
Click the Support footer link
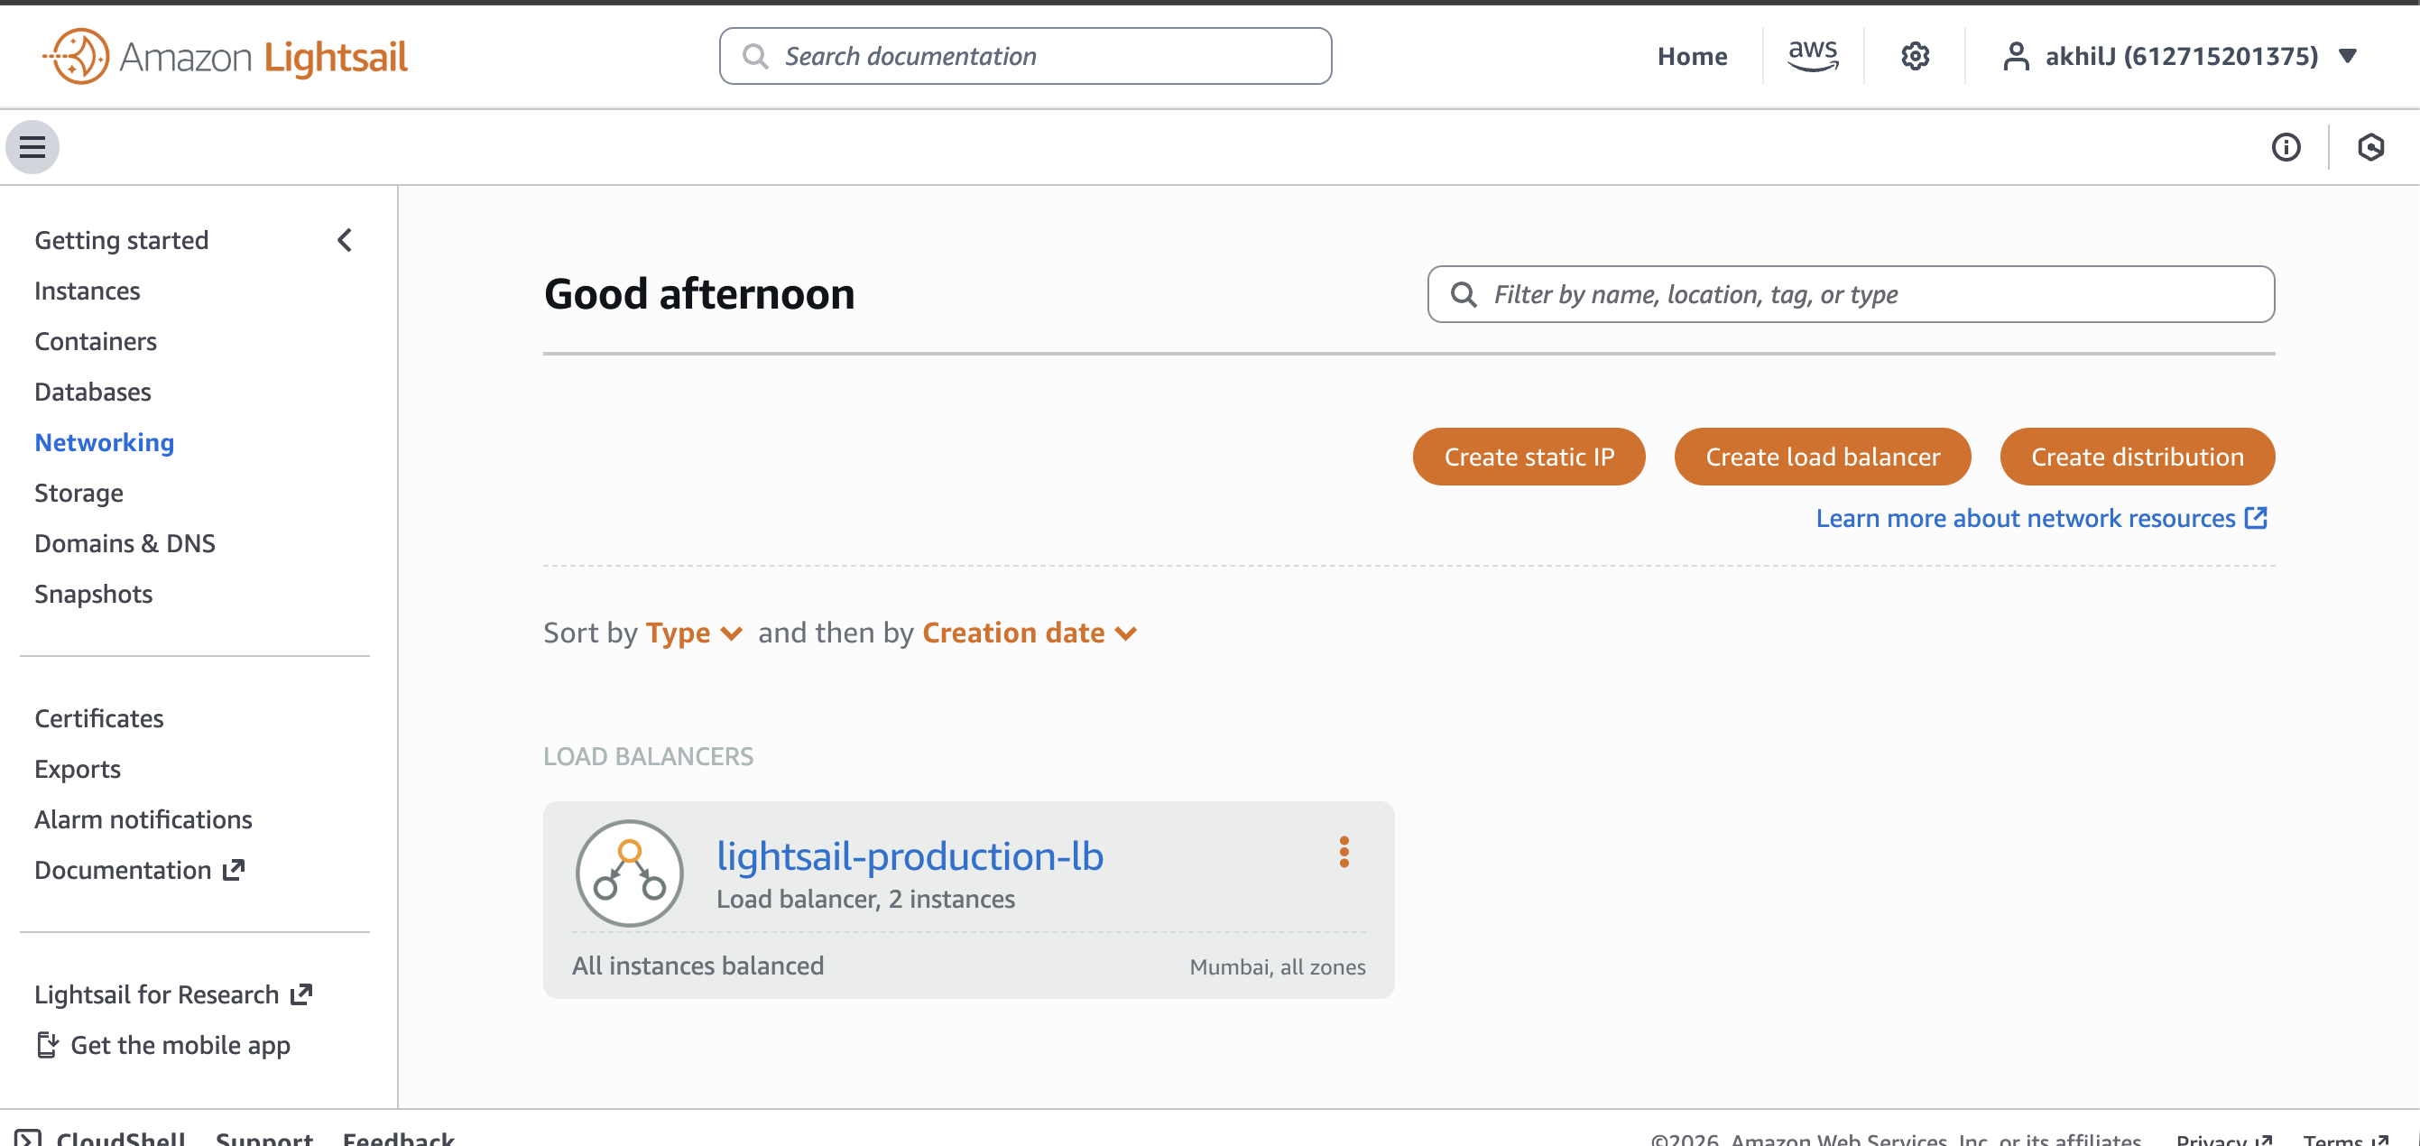[x=264, y=1138]
